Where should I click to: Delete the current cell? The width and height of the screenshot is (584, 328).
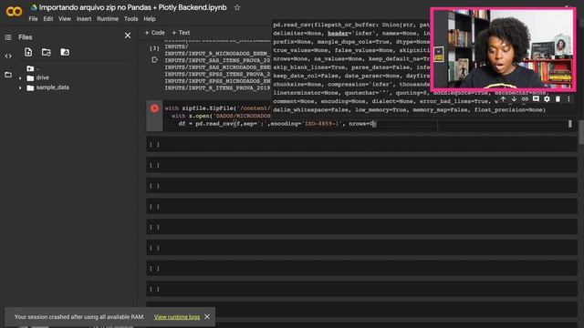coord(558,99)
